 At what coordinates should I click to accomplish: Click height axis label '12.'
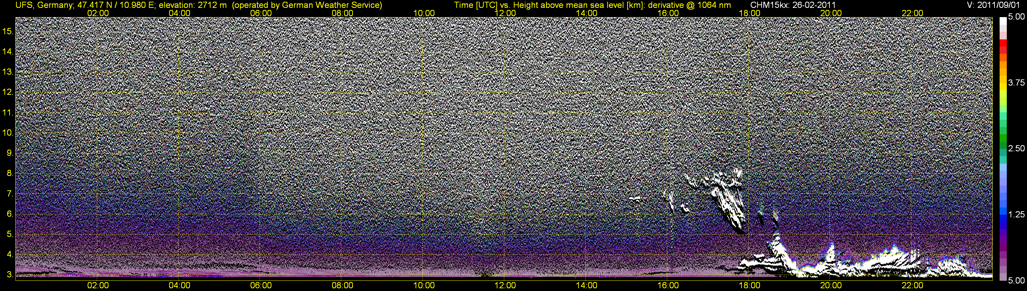[x=8, y=92]
